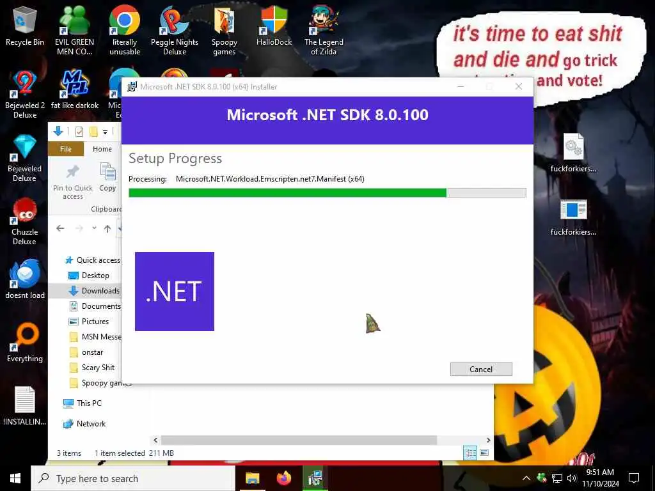Open the Chrome icon labeled literally unusable
655x491 pixels.
pyautogui.click(x=125, y=31)
